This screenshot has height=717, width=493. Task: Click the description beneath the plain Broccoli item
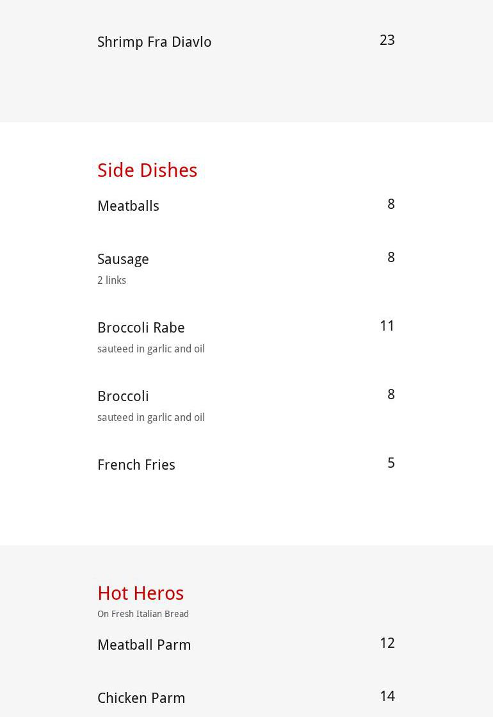click(x=151, y=418)
